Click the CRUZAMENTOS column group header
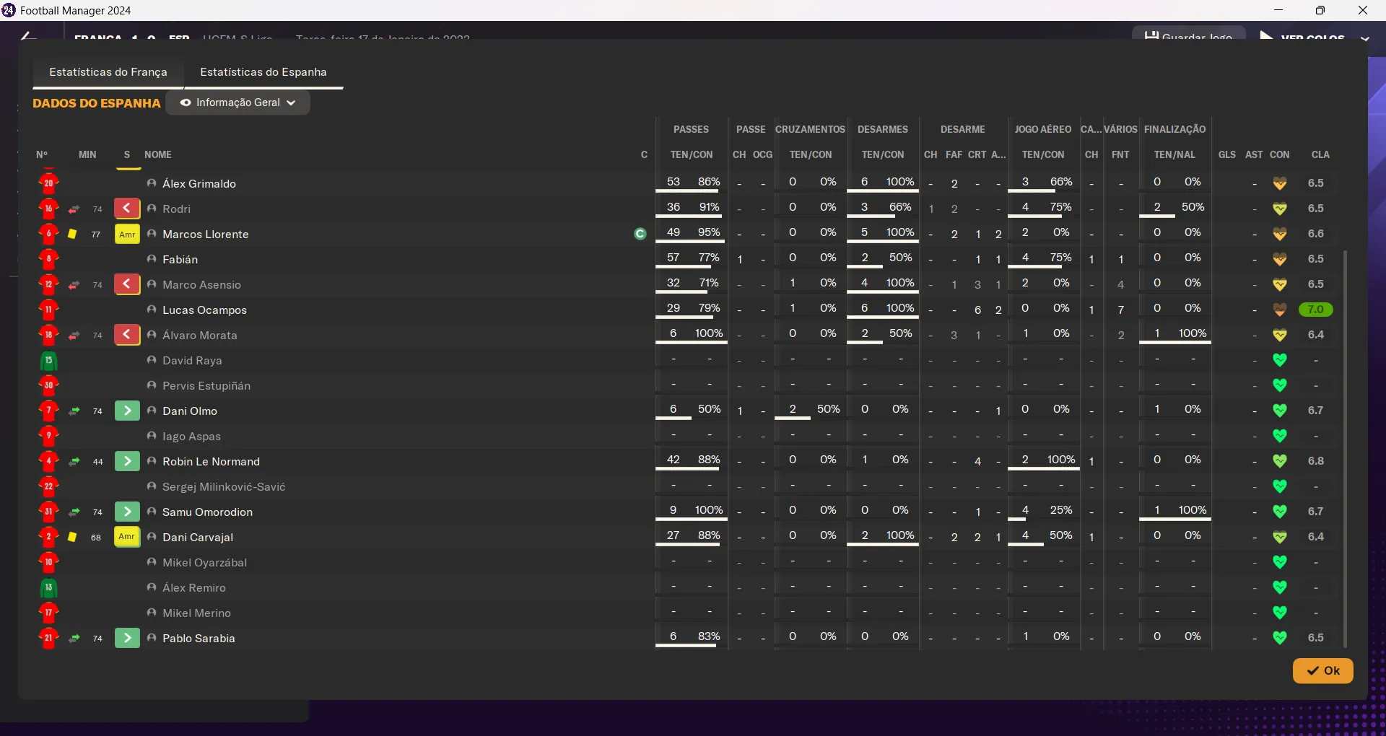1386x736 pixels. click(810, 129)
